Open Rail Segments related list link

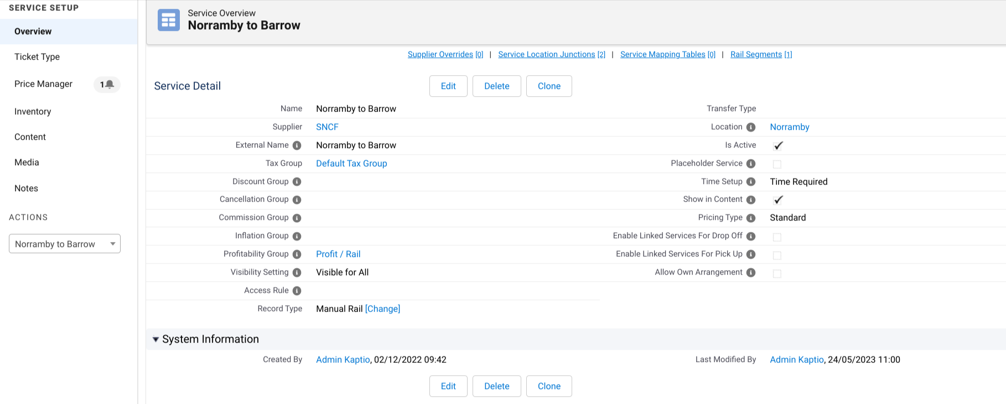(x=761, y=54)
